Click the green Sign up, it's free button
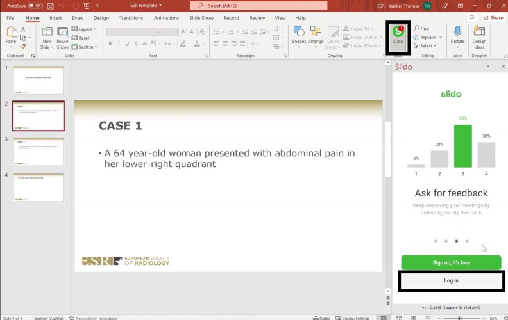 pos(451,262)
